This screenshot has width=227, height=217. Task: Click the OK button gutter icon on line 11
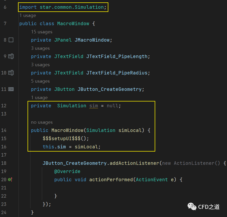point(11,89)
